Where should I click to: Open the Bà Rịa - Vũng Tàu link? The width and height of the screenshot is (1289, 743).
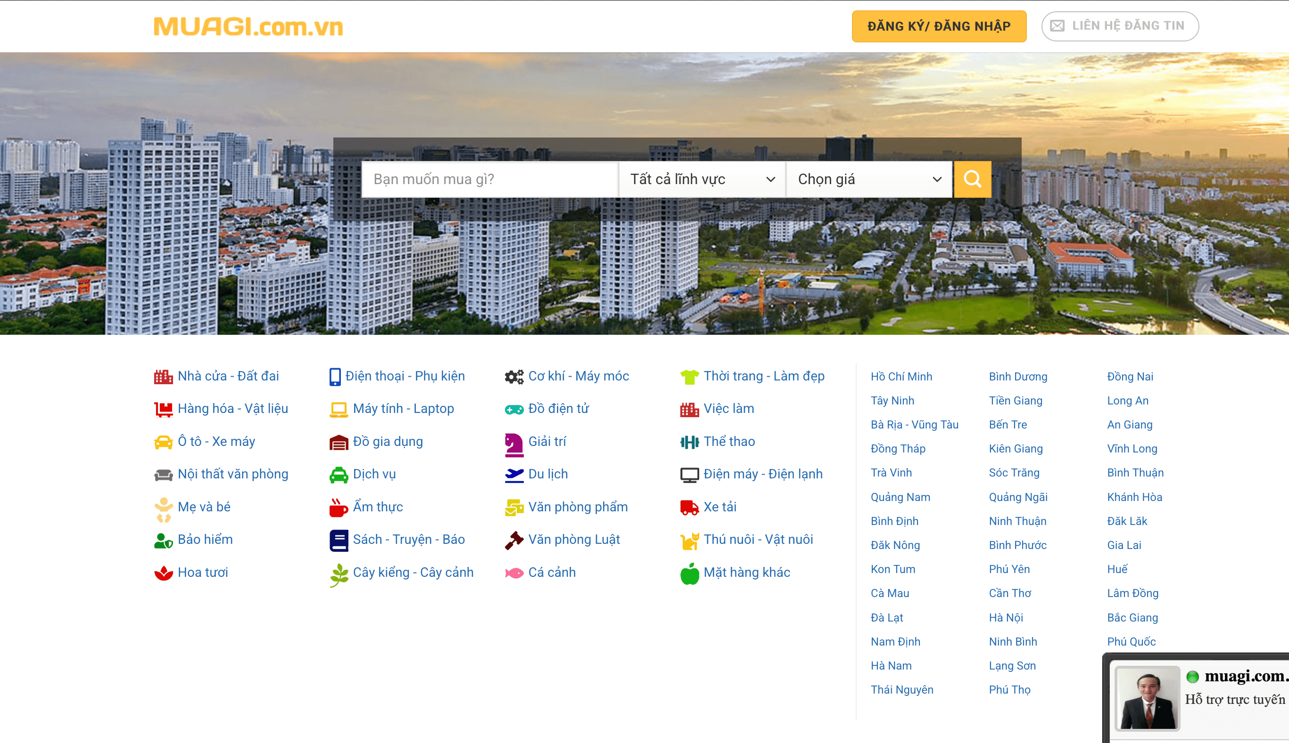coord(914,425)
